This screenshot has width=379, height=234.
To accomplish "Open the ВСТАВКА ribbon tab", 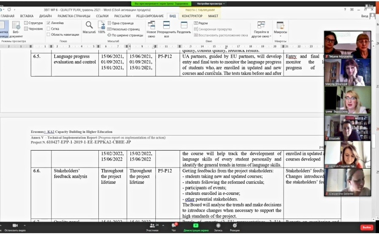I will point(27,16).
